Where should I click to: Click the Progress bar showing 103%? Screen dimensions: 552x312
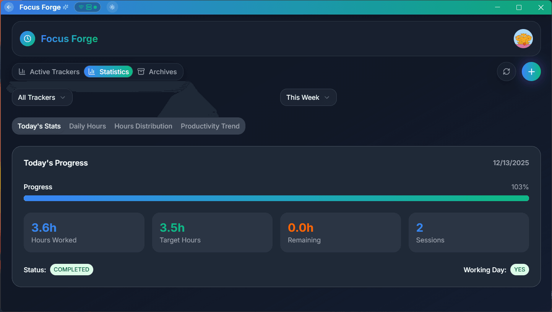[x=276, y=198]
